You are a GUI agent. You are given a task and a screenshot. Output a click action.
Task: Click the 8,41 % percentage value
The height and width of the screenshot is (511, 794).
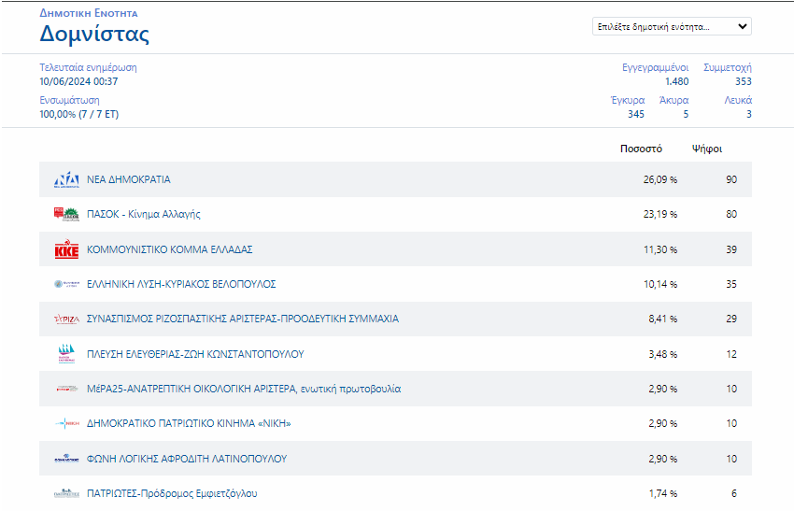pos(663,319)
